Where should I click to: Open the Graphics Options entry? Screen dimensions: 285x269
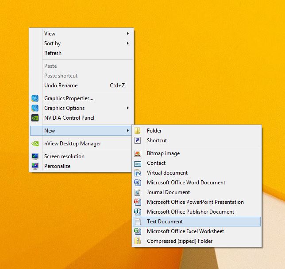point(81,108)
